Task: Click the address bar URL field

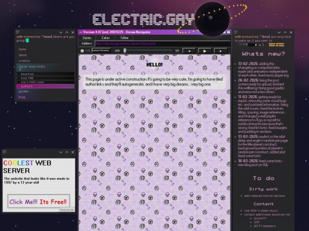Action: [x=163, y=43]
